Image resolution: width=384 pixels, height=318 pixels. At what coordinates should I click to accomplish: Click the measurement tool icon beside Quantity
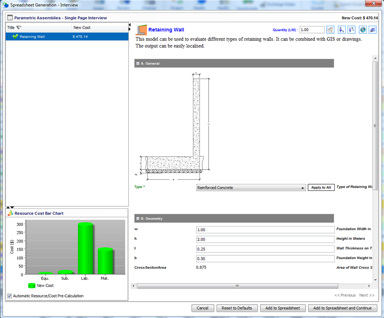(330, 30)
